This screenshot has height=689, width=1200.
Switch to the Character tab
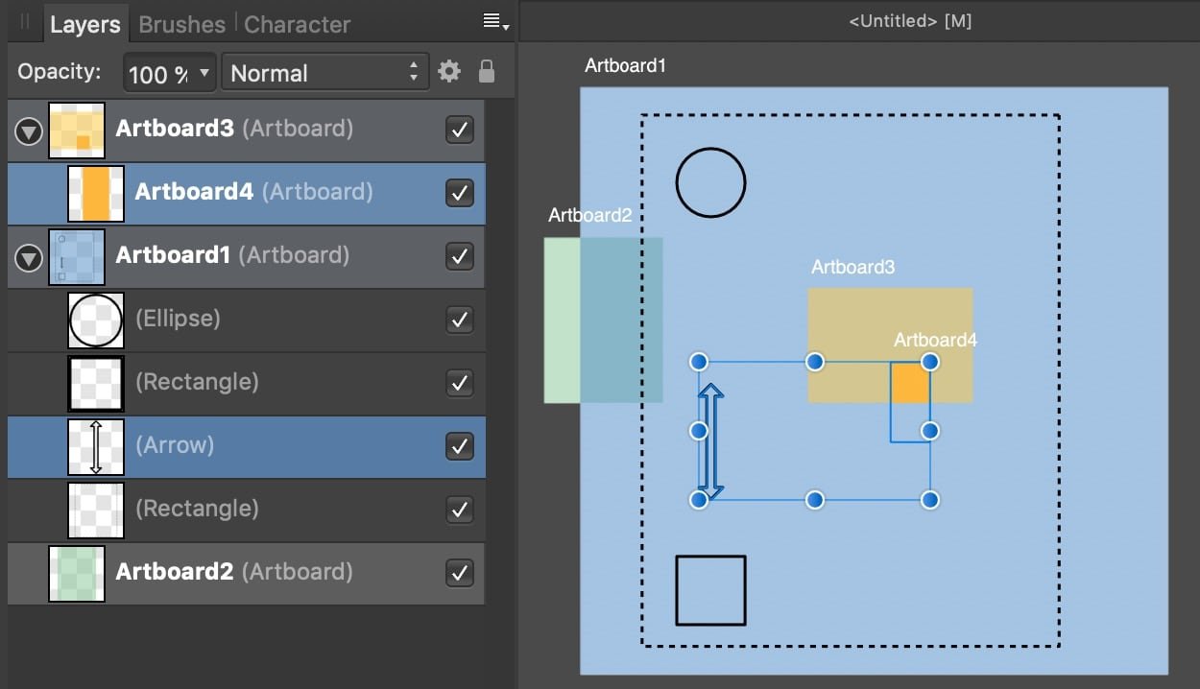click(296, 23)
